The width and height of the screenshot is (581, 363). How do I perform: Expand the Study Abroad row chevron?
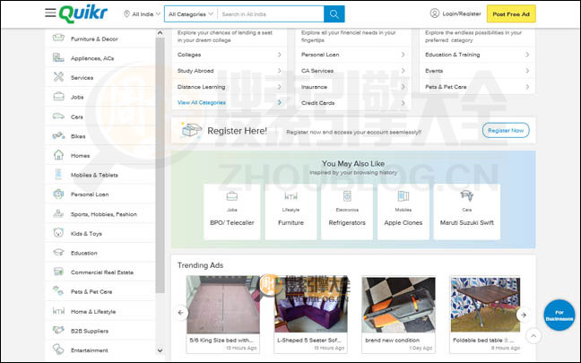pos(280,71)
